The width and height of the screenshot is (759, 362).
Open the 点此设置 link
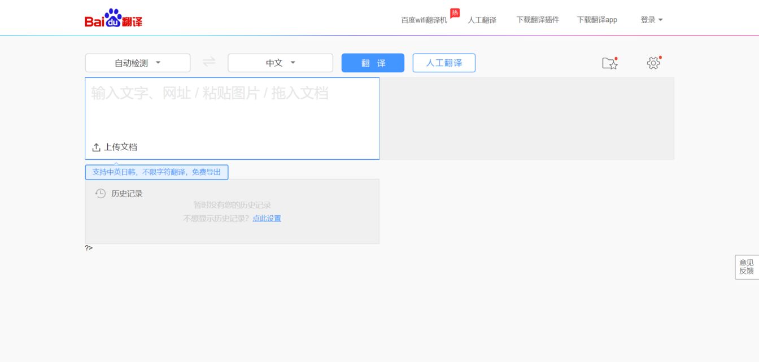[267, 219]
